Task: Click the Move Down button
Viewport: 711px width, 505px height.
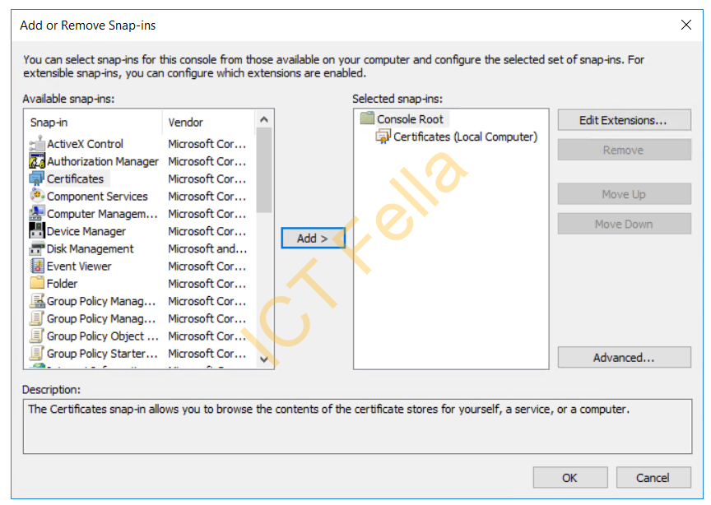Action: 624,224
